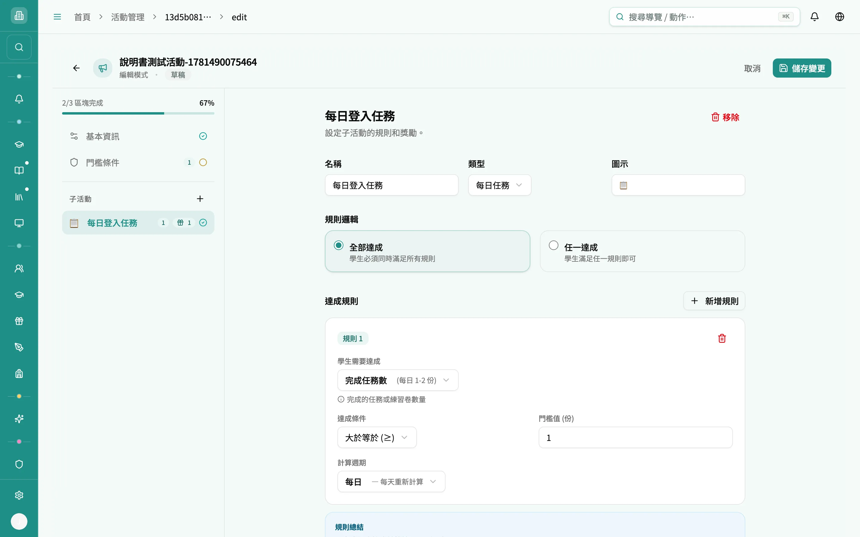Open the 完成任務數 metric dropdown

[398, 380]
